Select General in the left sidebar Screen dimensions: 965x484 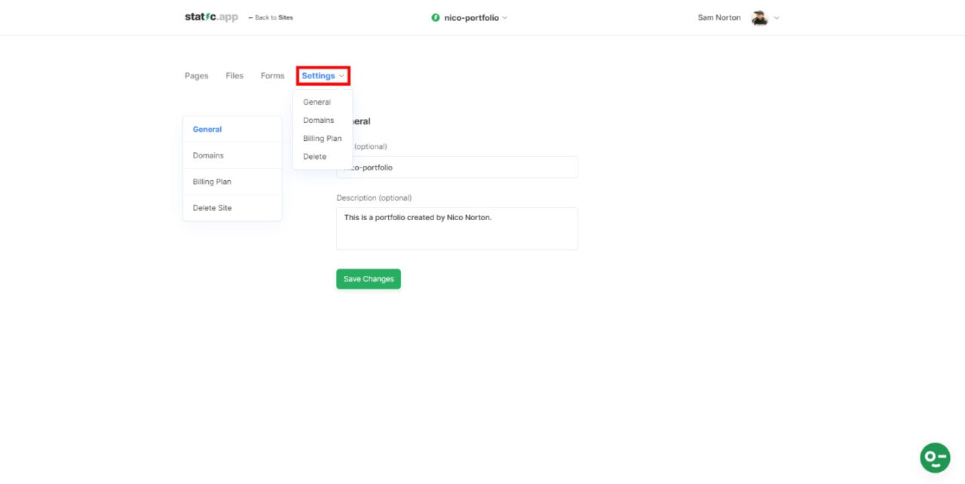click(232, 129)
